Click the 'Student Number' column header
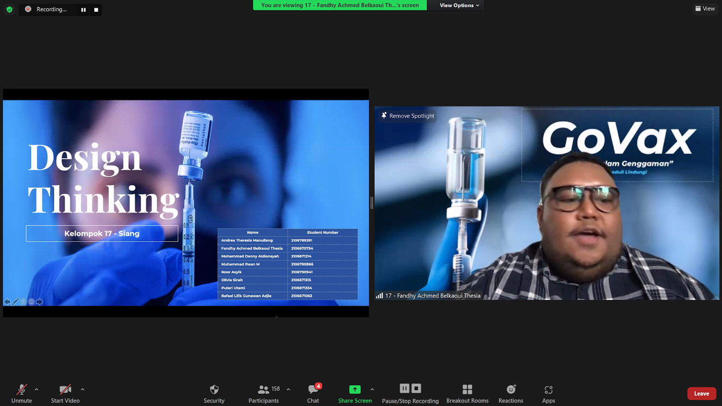The width and height of the screenshot is (722, 406). pos(323,232)
